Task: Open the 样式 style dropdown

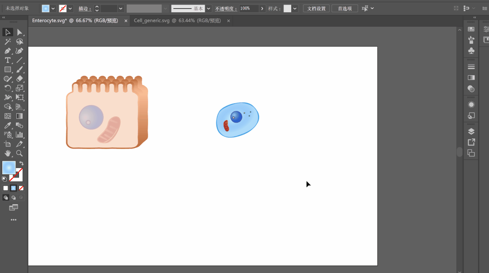Action: 295,9
